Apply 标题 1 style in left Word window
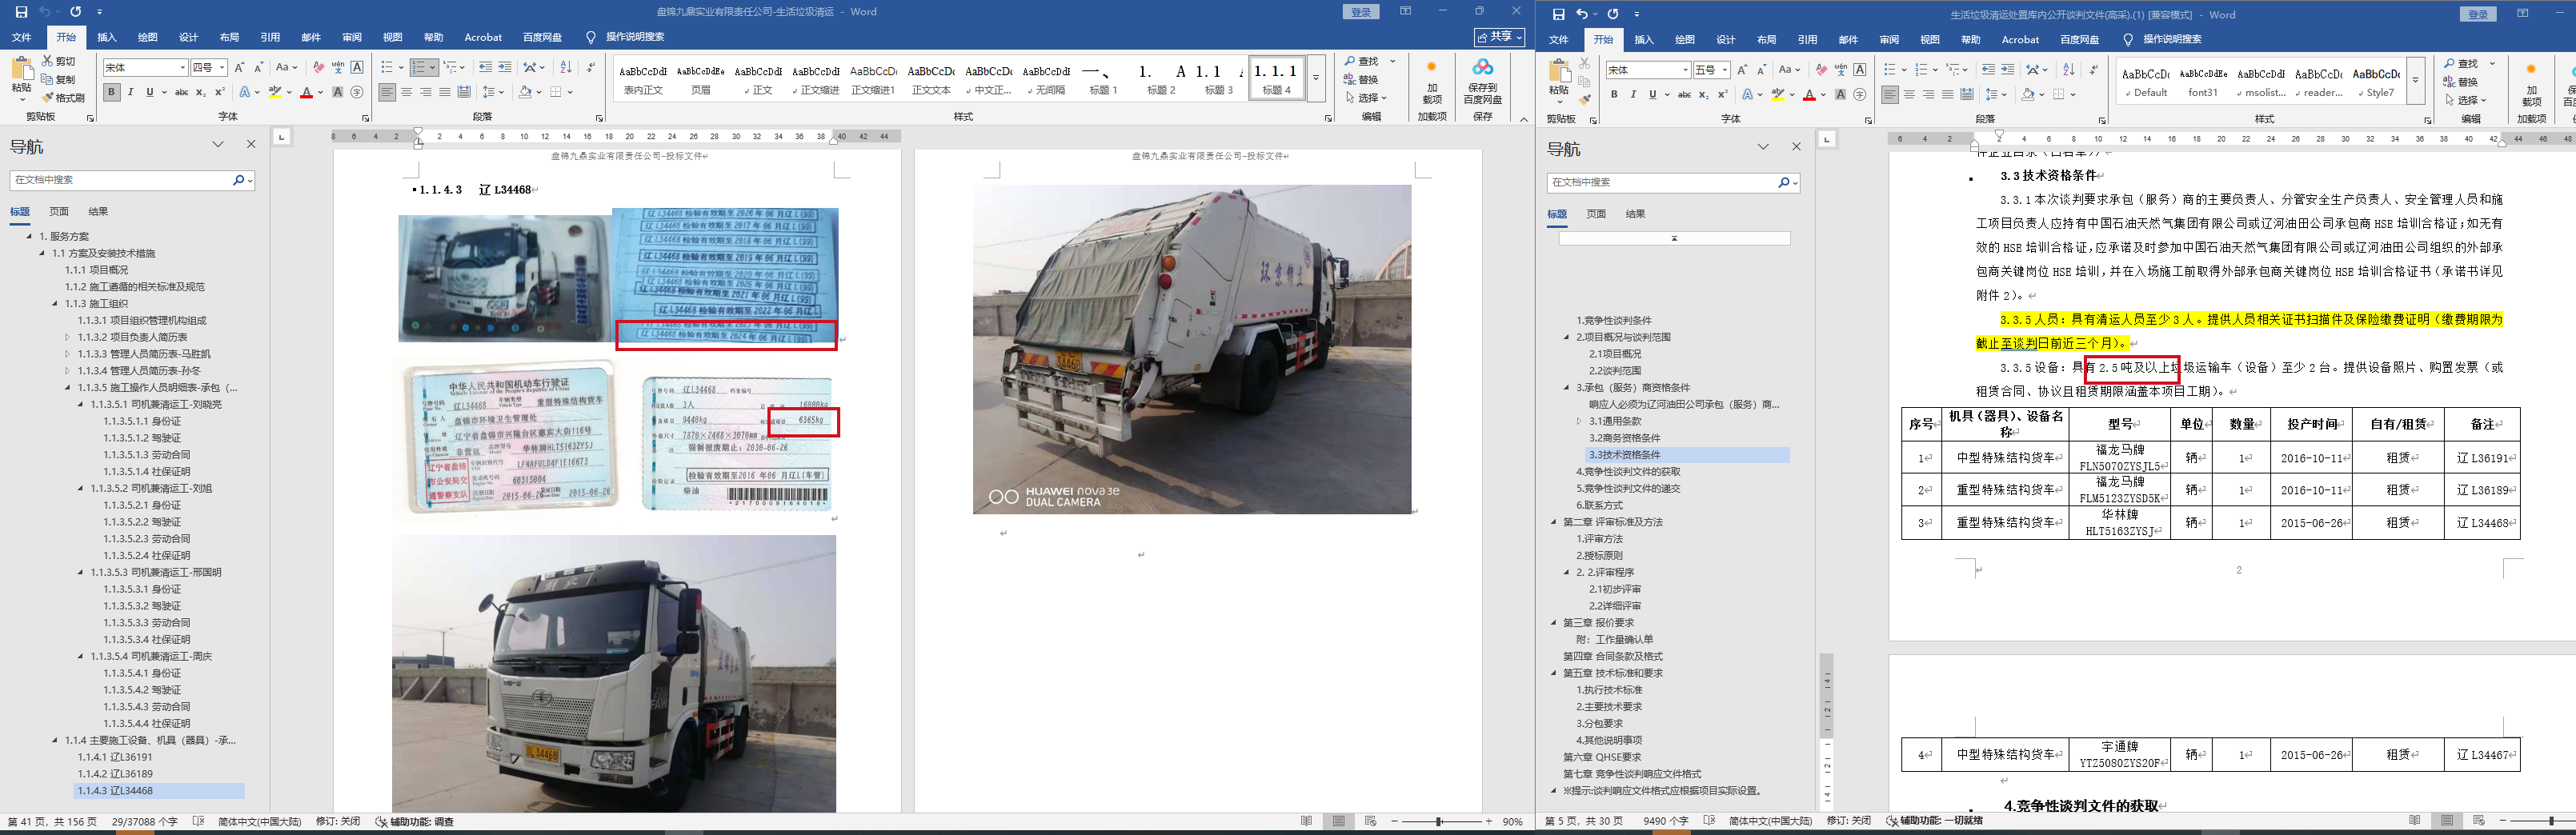 pyautogui.click(x=1103, y=79)
